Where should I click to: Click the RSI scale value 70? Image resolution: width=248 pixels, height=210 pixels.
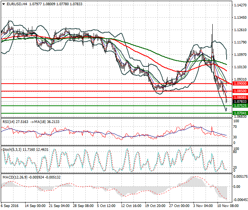click(235, 127)
